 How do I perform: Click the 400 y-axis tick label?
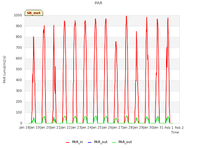pos(19,80)
